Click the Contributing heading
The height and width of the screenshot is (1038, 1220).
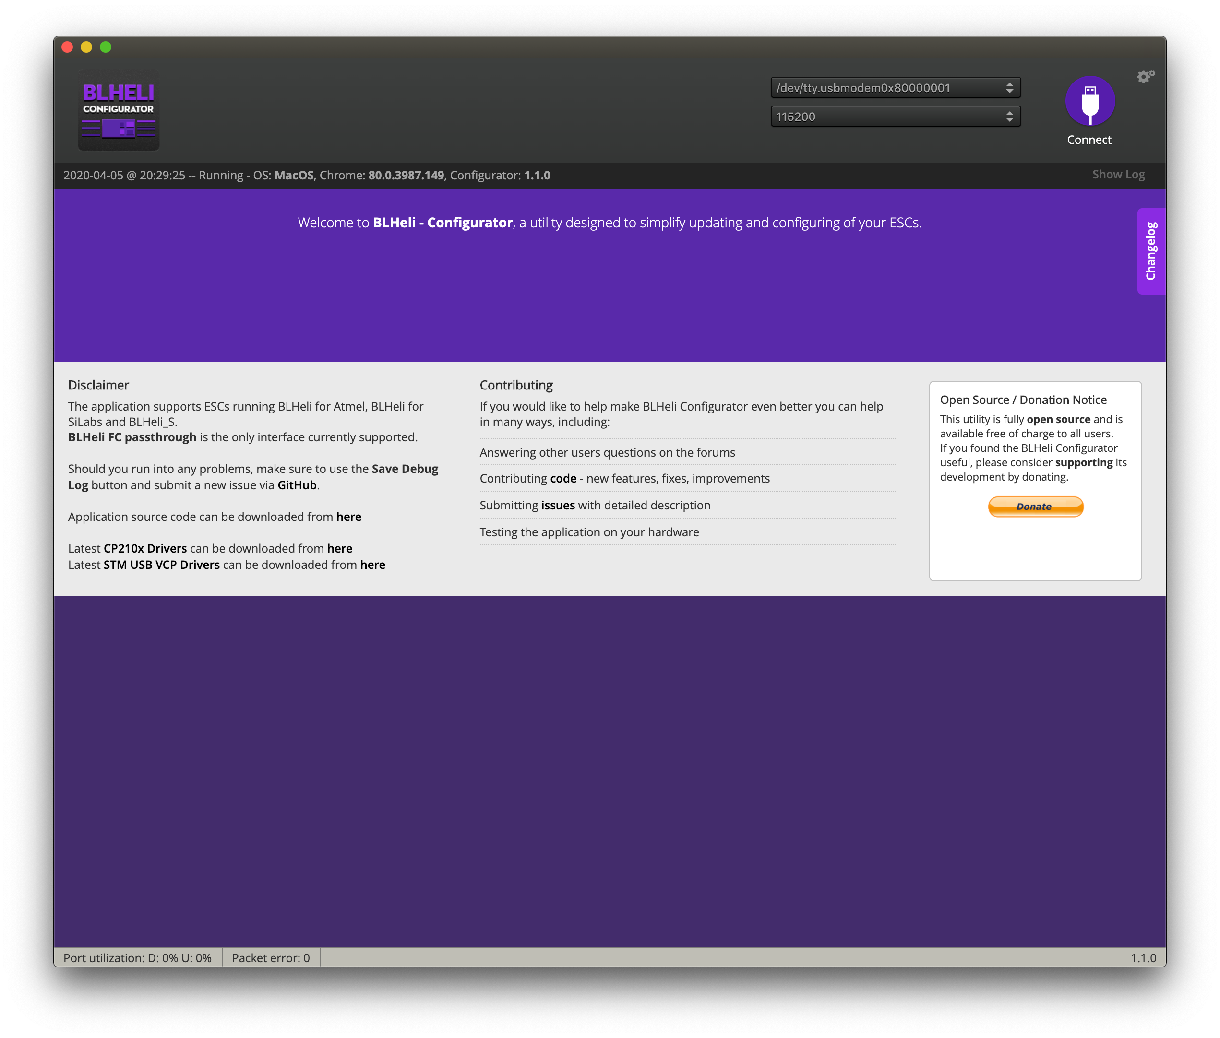516,385
